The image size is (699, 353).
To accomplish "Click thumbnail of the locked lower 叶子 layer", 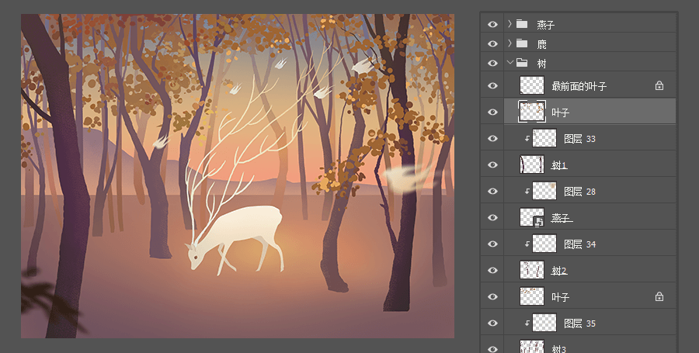I will click(x=532, y=296).
